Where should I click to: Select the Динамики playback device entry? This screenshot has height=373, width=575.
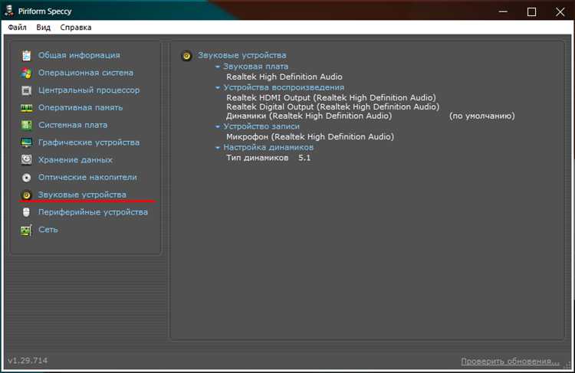click(309, 116)
